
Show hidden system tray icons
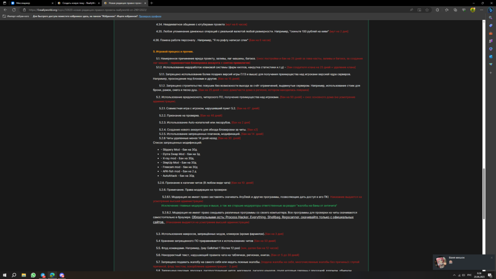[x=454, y=275]
